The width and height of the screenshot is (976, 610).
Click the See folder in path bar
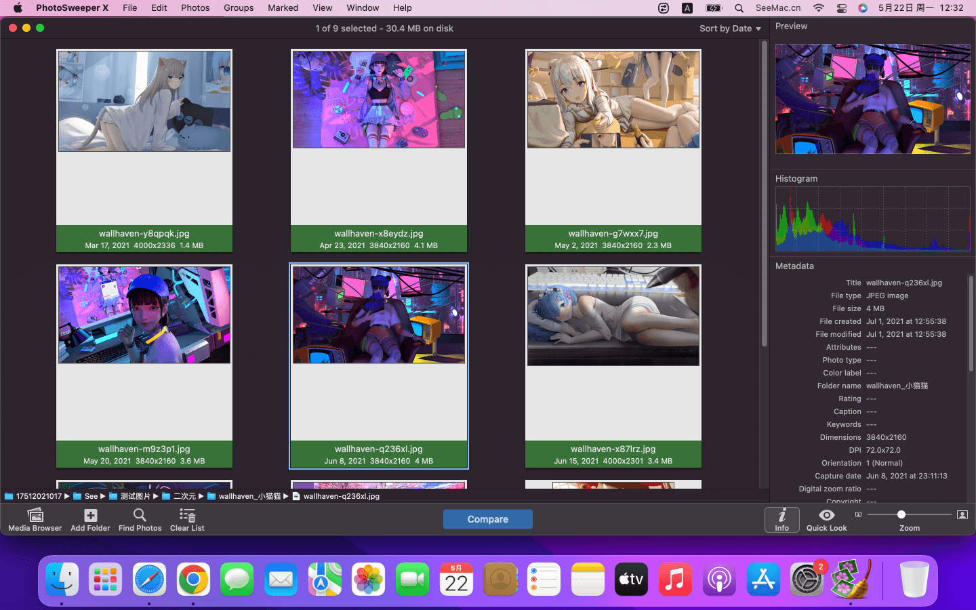click(85, 496)
